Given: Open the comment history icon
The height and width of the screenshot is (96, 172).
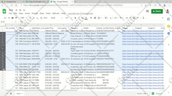Looking at the screenshot, I should [147, 11].
